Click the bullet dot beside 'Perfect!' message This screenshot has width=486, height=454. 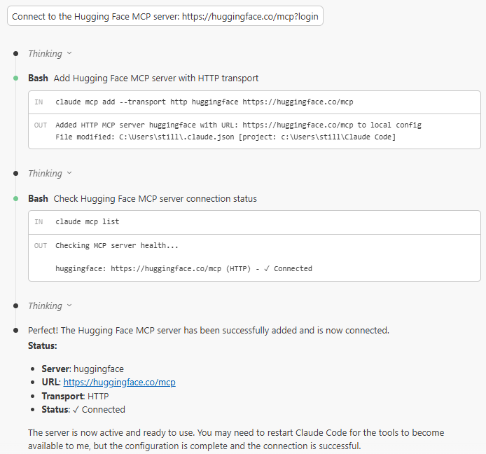point(15,329)
